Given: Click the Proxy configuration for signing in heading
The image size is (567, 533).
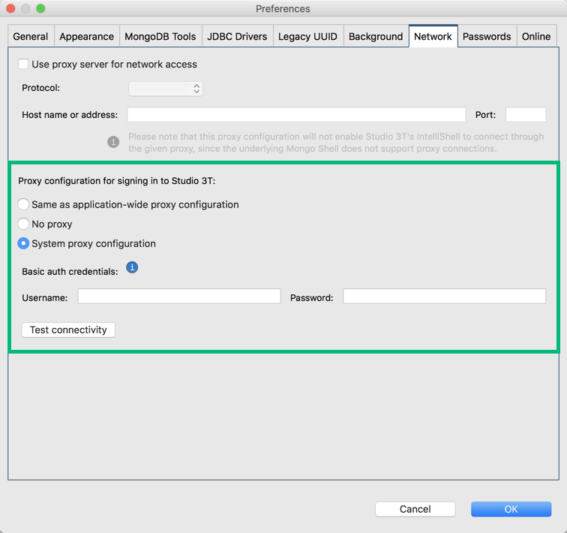Looking at the screenshot, I should [117, 181].
